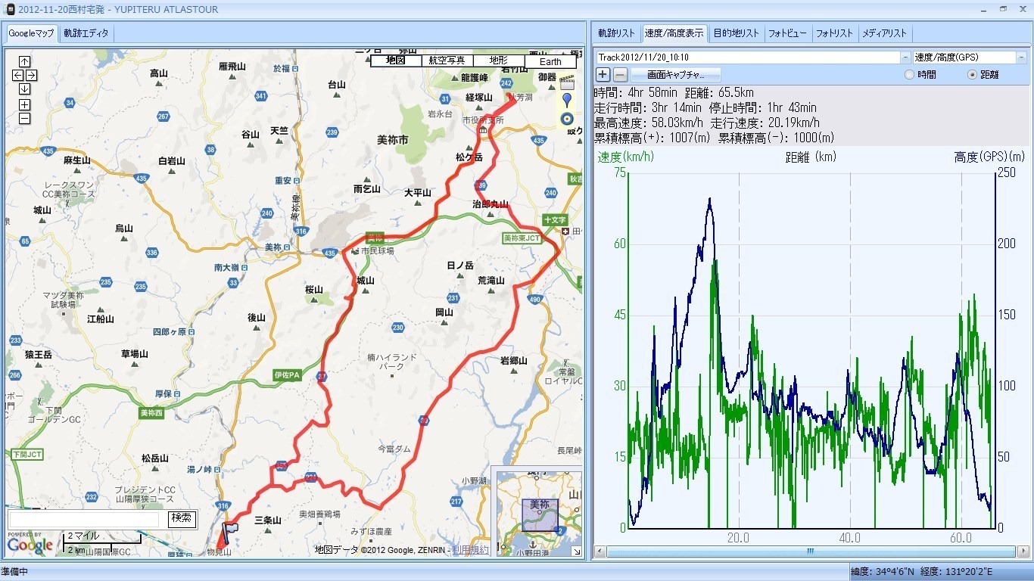This screenshot has width=1034, height=581.
Task: Switch map to 航空写真 view
Action: 447,61
